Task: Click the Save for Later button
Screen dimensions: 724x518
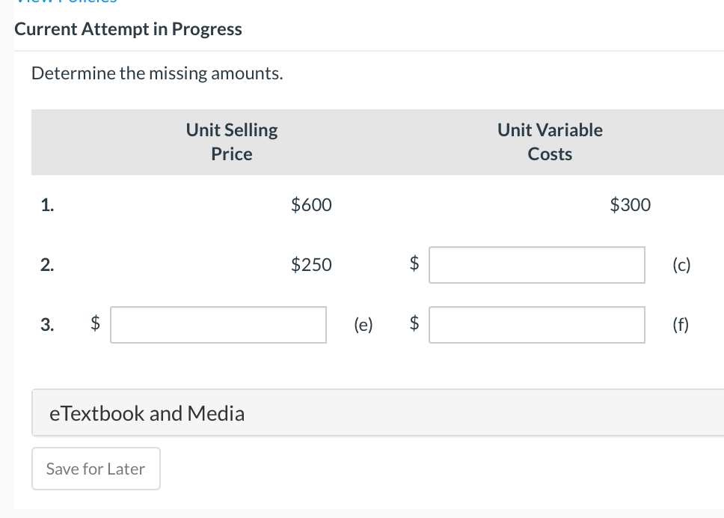Action: pyautogui.click(x=96, y=469)
